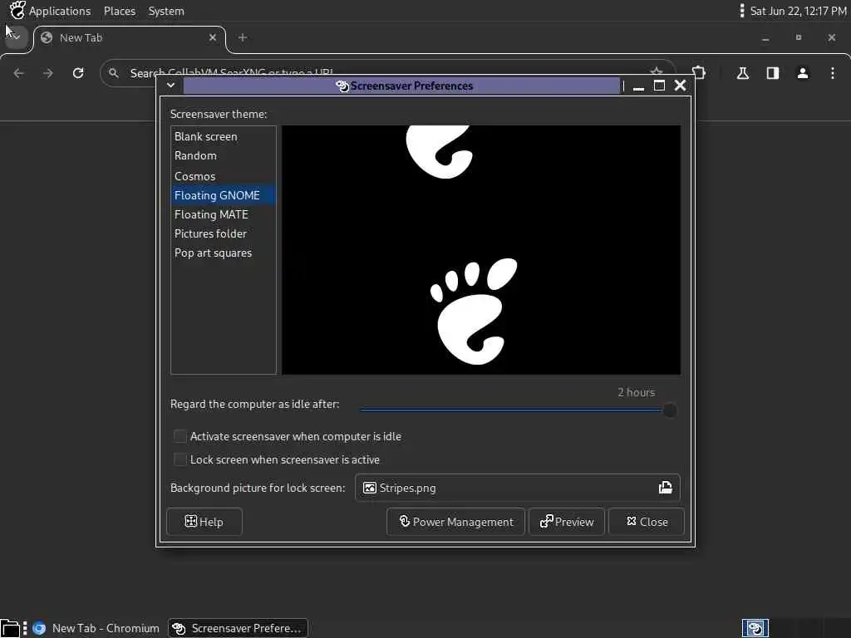Choose the Cosmos screensaver theme

click(223, 176)
